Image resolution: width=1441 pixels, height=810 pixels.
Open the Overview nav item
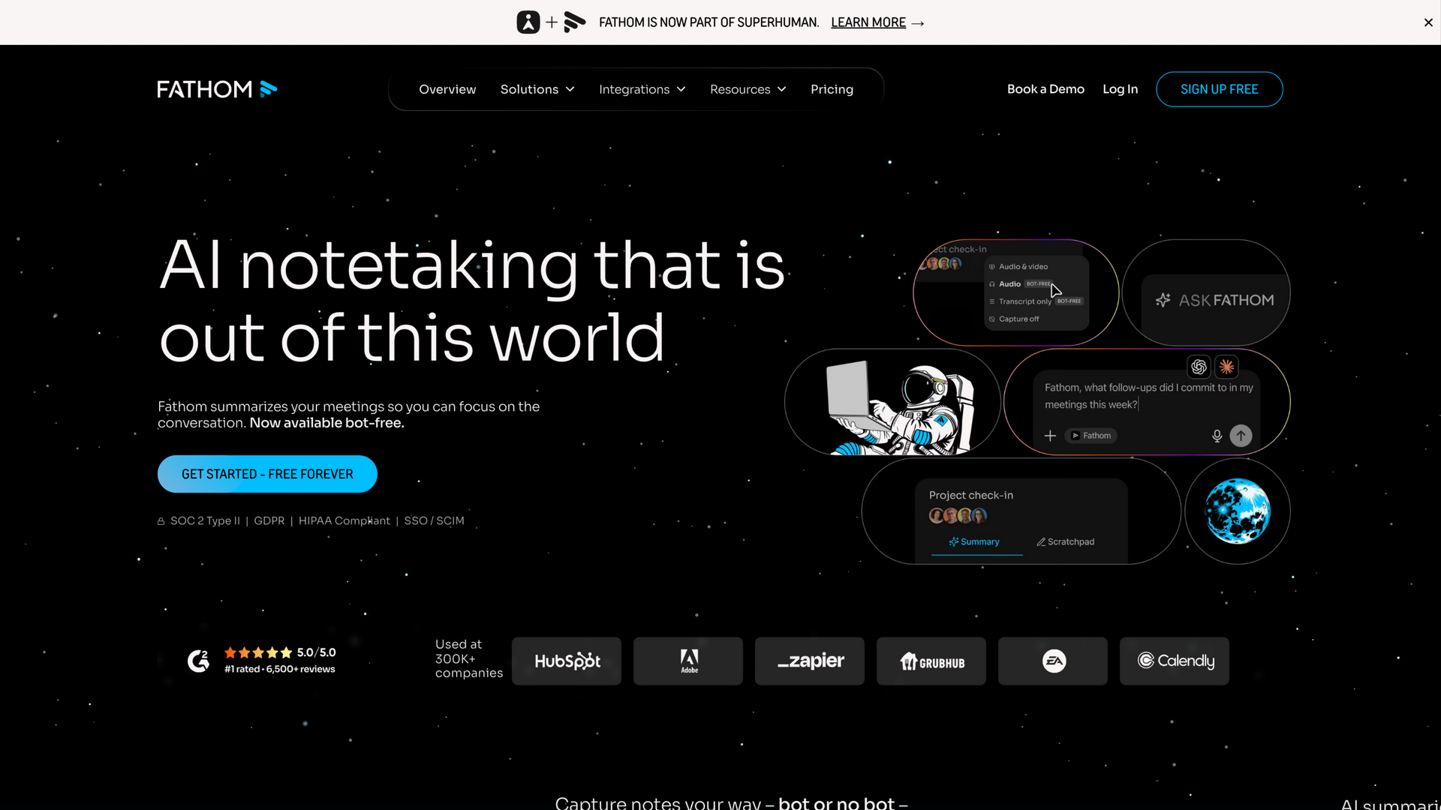pyautogui.click(x=447, y=89)
